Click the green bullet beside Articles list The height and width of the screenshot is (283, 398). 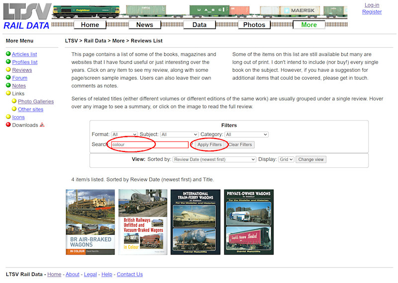[8, 54]
